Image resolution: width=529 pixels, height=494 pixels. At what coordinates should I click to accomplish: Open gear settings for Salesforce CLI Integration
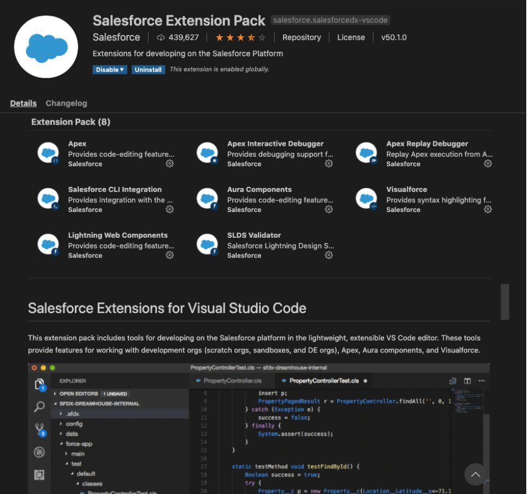(x=170, y=209)
